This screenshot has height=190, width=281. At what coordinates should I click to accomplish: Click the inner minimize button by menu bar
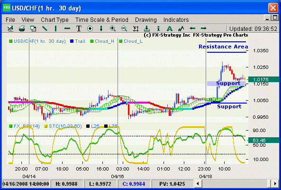[x=267, y=18]
